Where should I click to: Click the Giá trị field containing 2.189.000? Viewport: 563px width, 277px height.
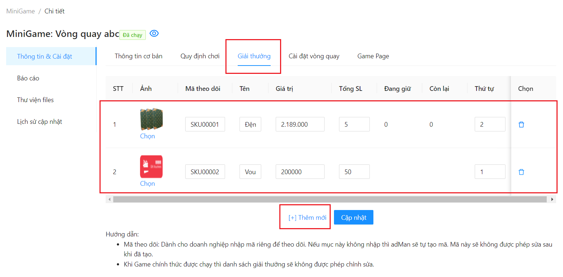pos(300,125)
